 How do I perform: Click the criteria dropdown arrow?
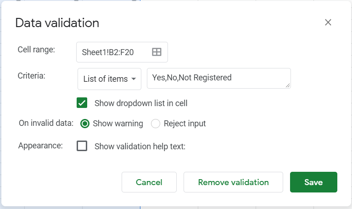coord(134,79)
